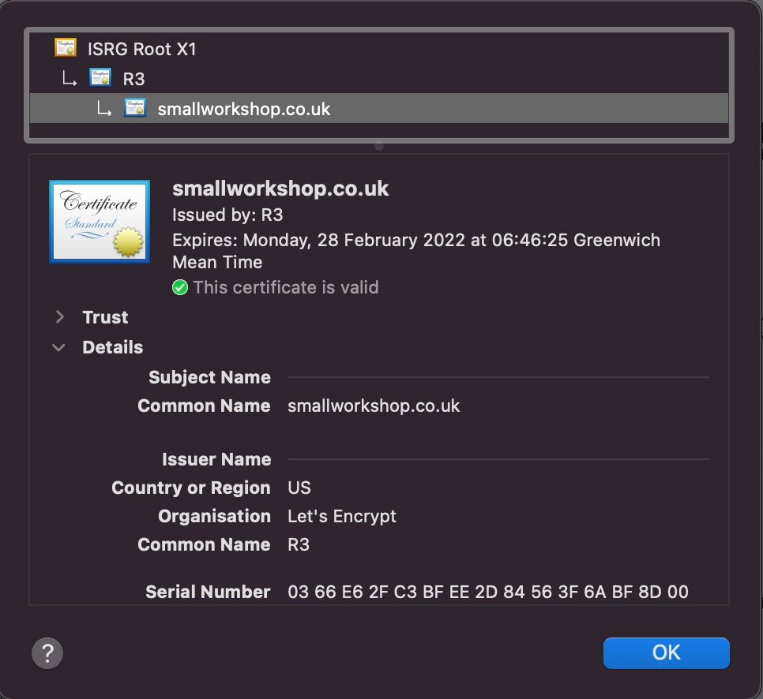Image resolution: width=763 pixels, height=699 pixels.
Task: Click the green valid checkmark icon
Action: [180, 287]
